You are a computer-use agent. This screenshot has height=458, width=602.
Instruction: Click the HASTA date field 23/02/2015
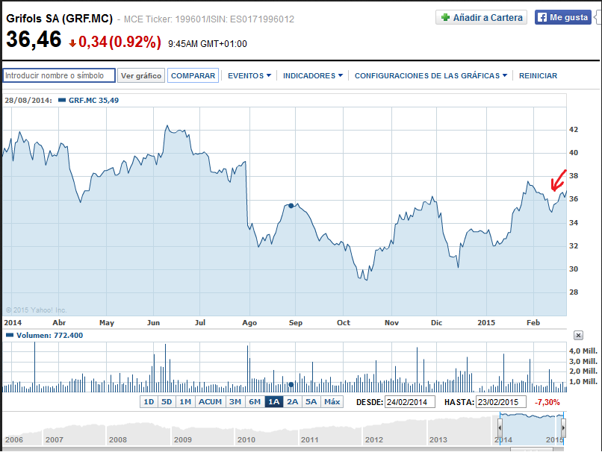500,402
